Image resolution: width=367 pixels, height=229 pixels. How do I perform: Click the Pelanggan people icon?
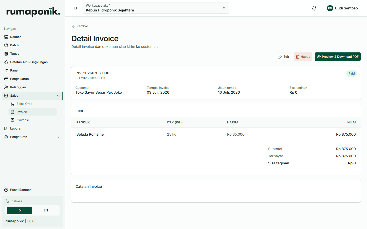(6, 87)
